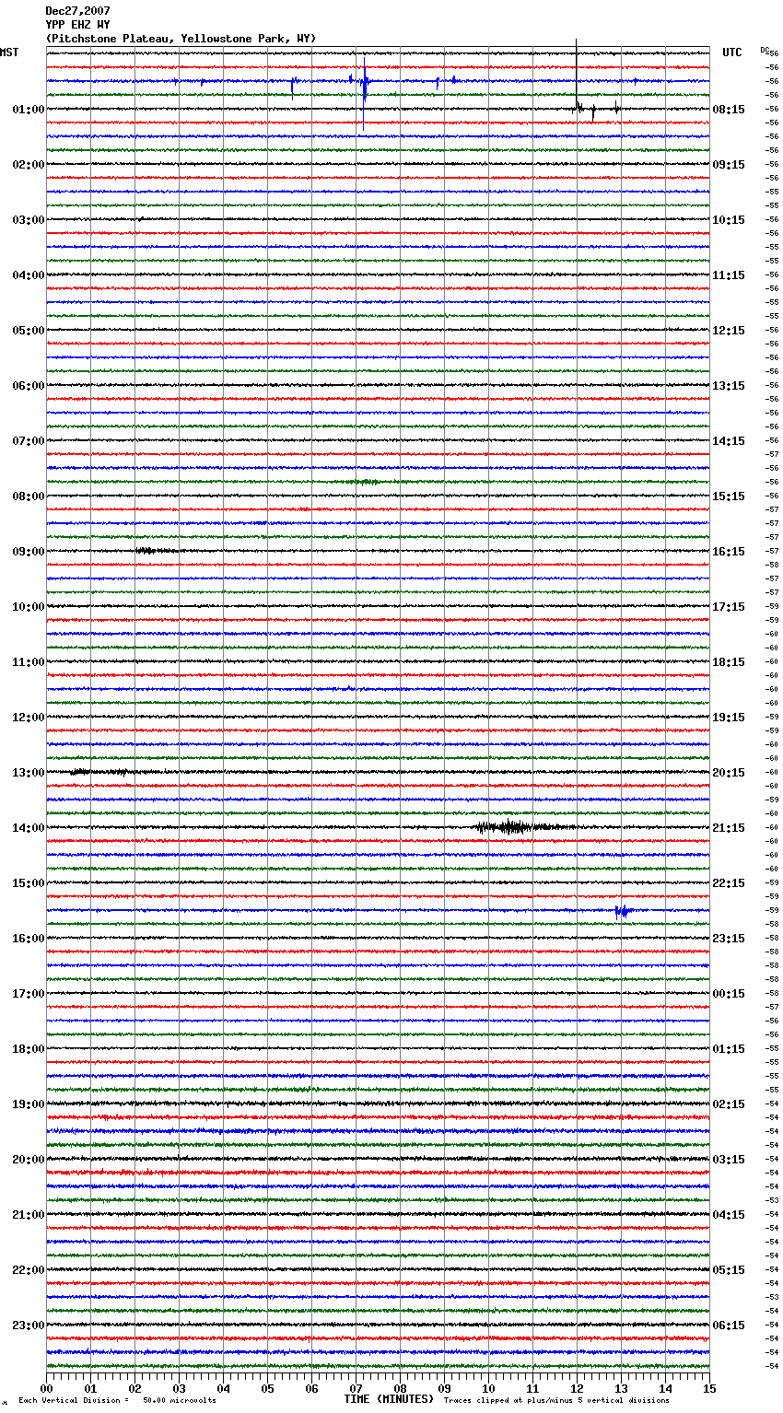The height and width of the screenshot is (1413, 783).
Task: Click the "UTC" time zone label
Action: click(732, 53)
